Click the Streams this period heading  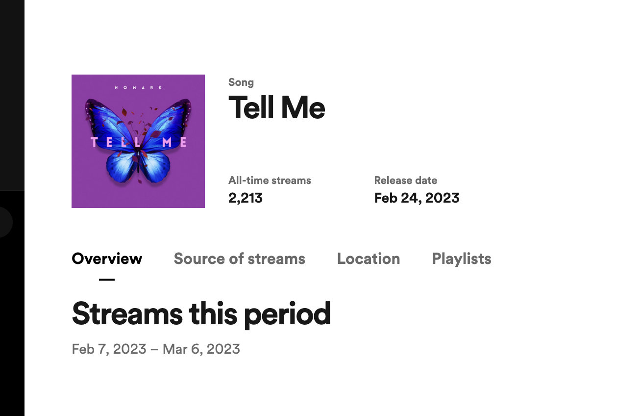[201, 313]
